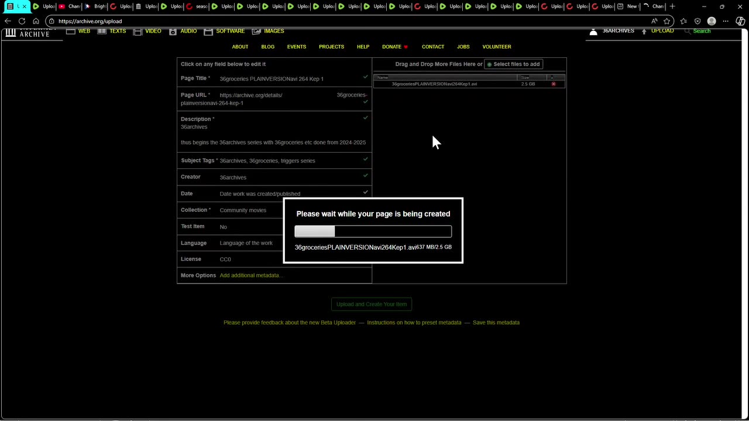Click the search magnifier icon
749x421 pixels.
(687, 31)
